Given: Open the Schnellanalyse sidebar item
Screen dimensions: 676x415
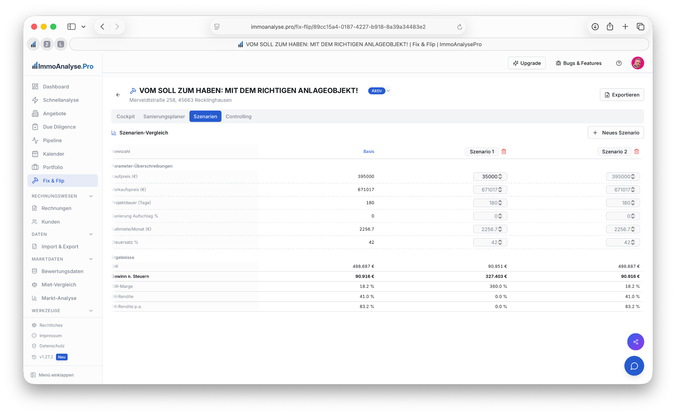Looking at the screenshot, I should tap(63, 100).
